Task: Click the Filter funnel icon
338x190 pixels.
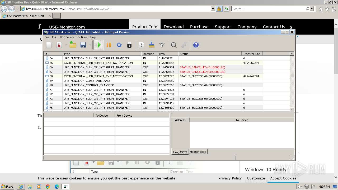Action: 162,45
